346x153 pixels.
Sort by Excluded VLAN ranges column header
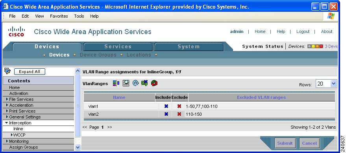(261, 97)
